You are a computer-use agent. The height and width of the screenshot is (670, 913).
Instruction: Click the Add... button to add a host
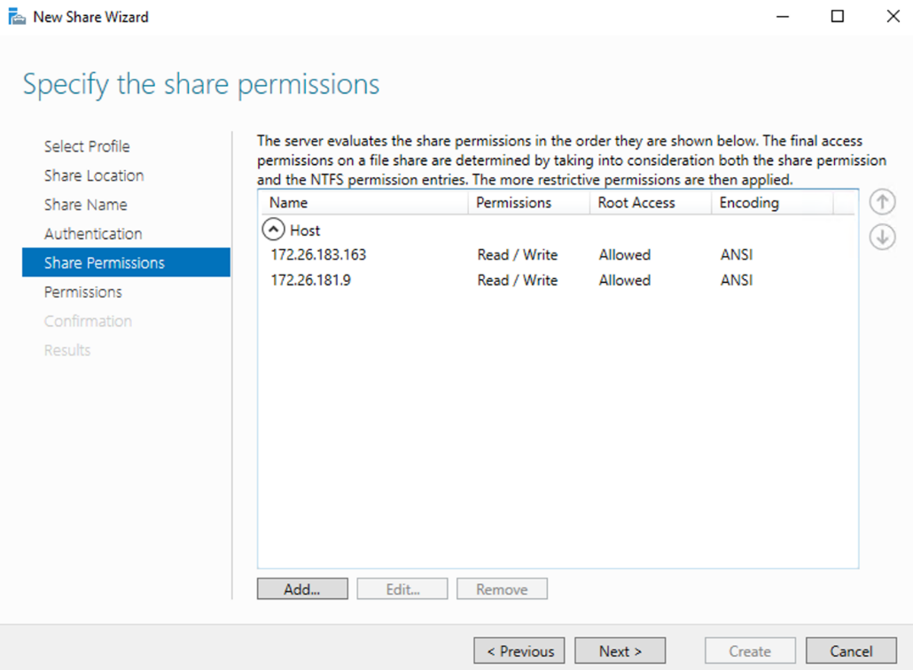301,588
